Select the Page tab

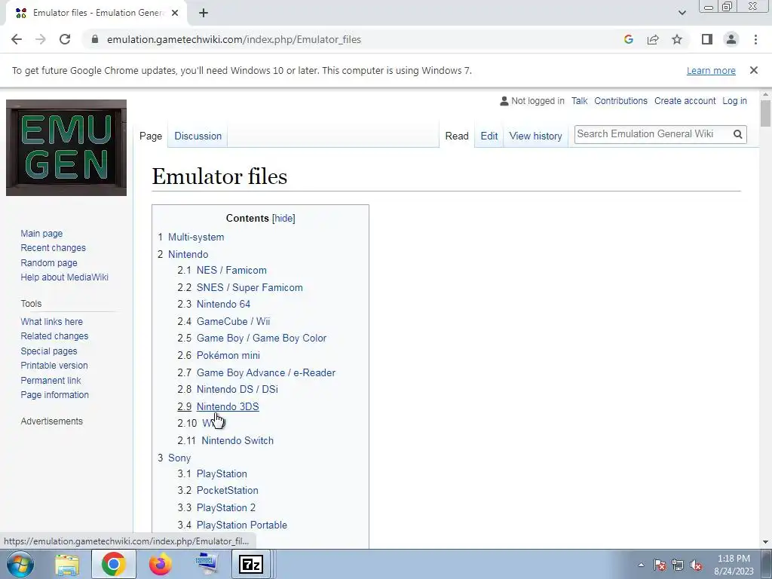pos(151,136)
